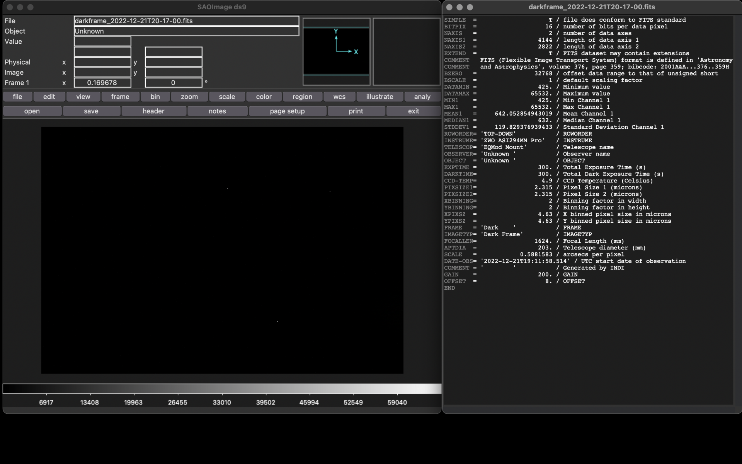Switch to the frame buttons
Viewport: 742px width, 464px height.
tap(120, 97)
